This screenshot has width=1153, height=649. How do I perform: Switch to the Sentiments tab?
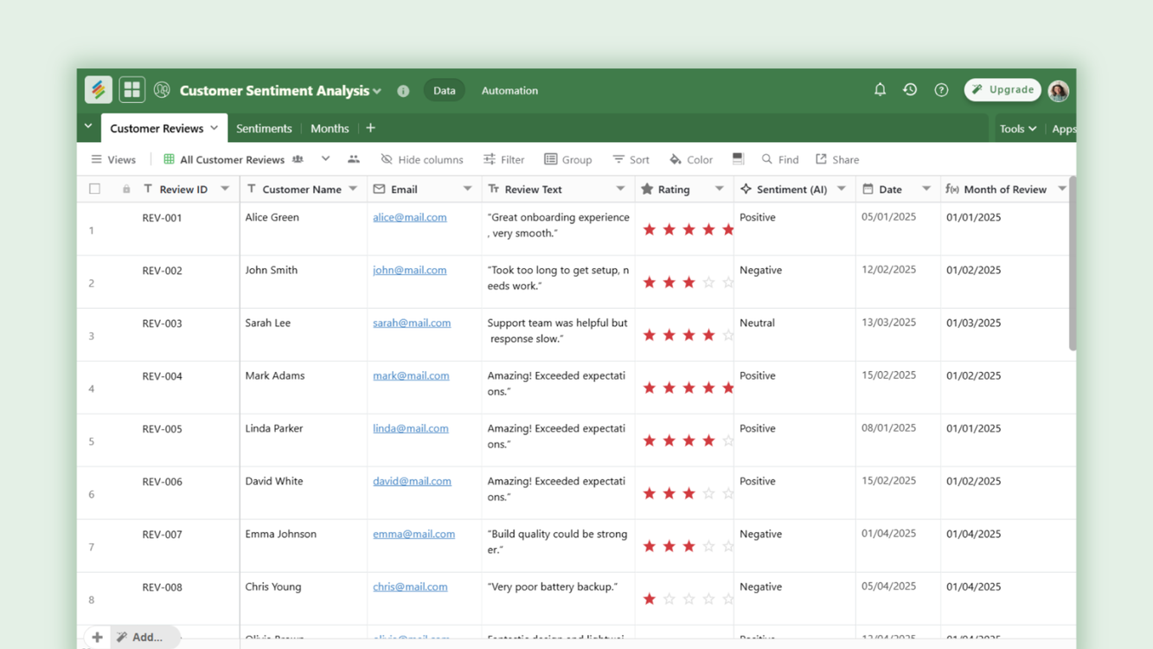[x=264, y=128]
